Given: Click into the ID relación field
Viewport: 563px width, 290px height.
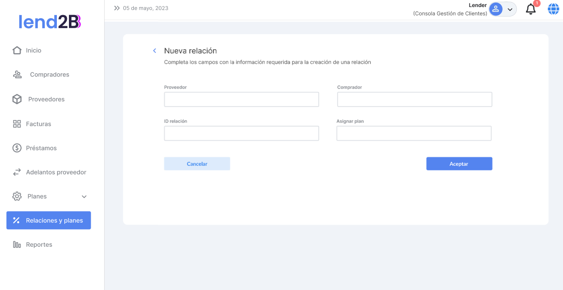Looking at the screenshot, I should pos(242,133).
